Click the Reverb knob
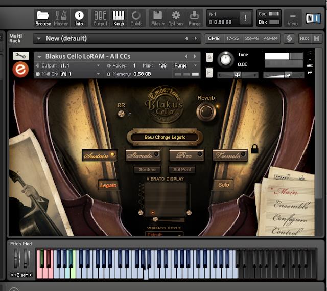This screenshot has height=291, width=327. [206, 112]
